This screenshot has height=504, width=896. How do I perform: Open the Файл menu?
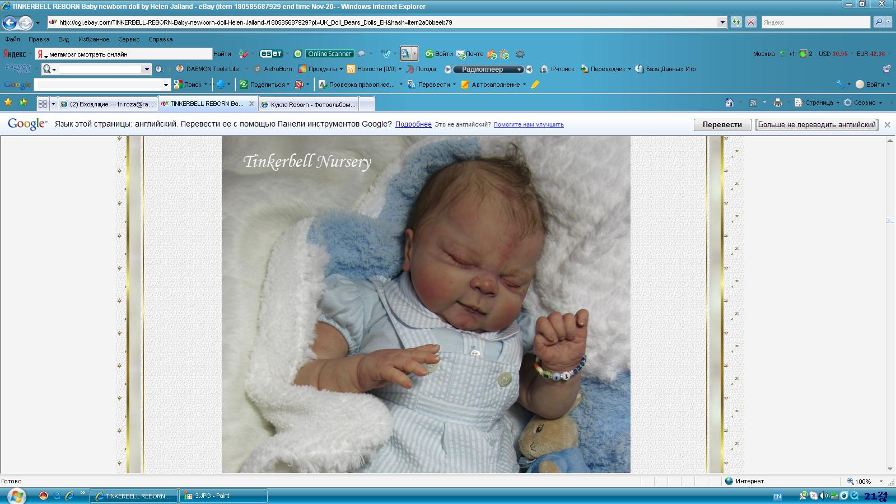click(12, 39)
